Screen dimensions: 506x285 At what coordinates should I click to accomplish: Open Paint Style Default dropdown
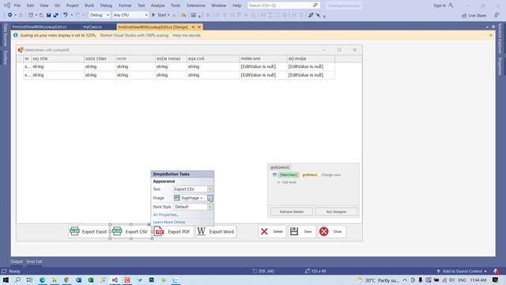tap(210, 207)
